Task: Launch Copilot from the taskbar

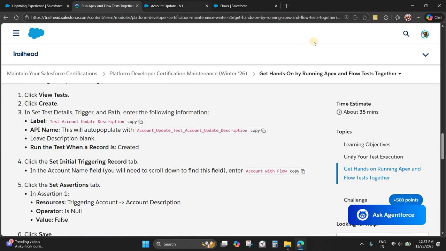Action: coord(237,244)
